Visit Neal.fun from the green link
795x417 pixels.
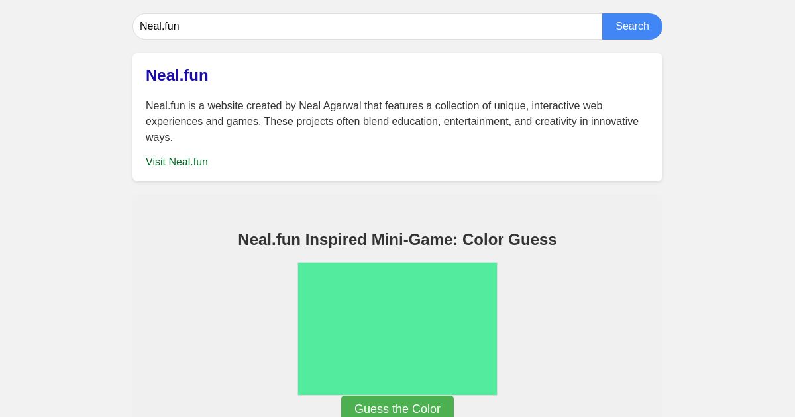(177, 162)
